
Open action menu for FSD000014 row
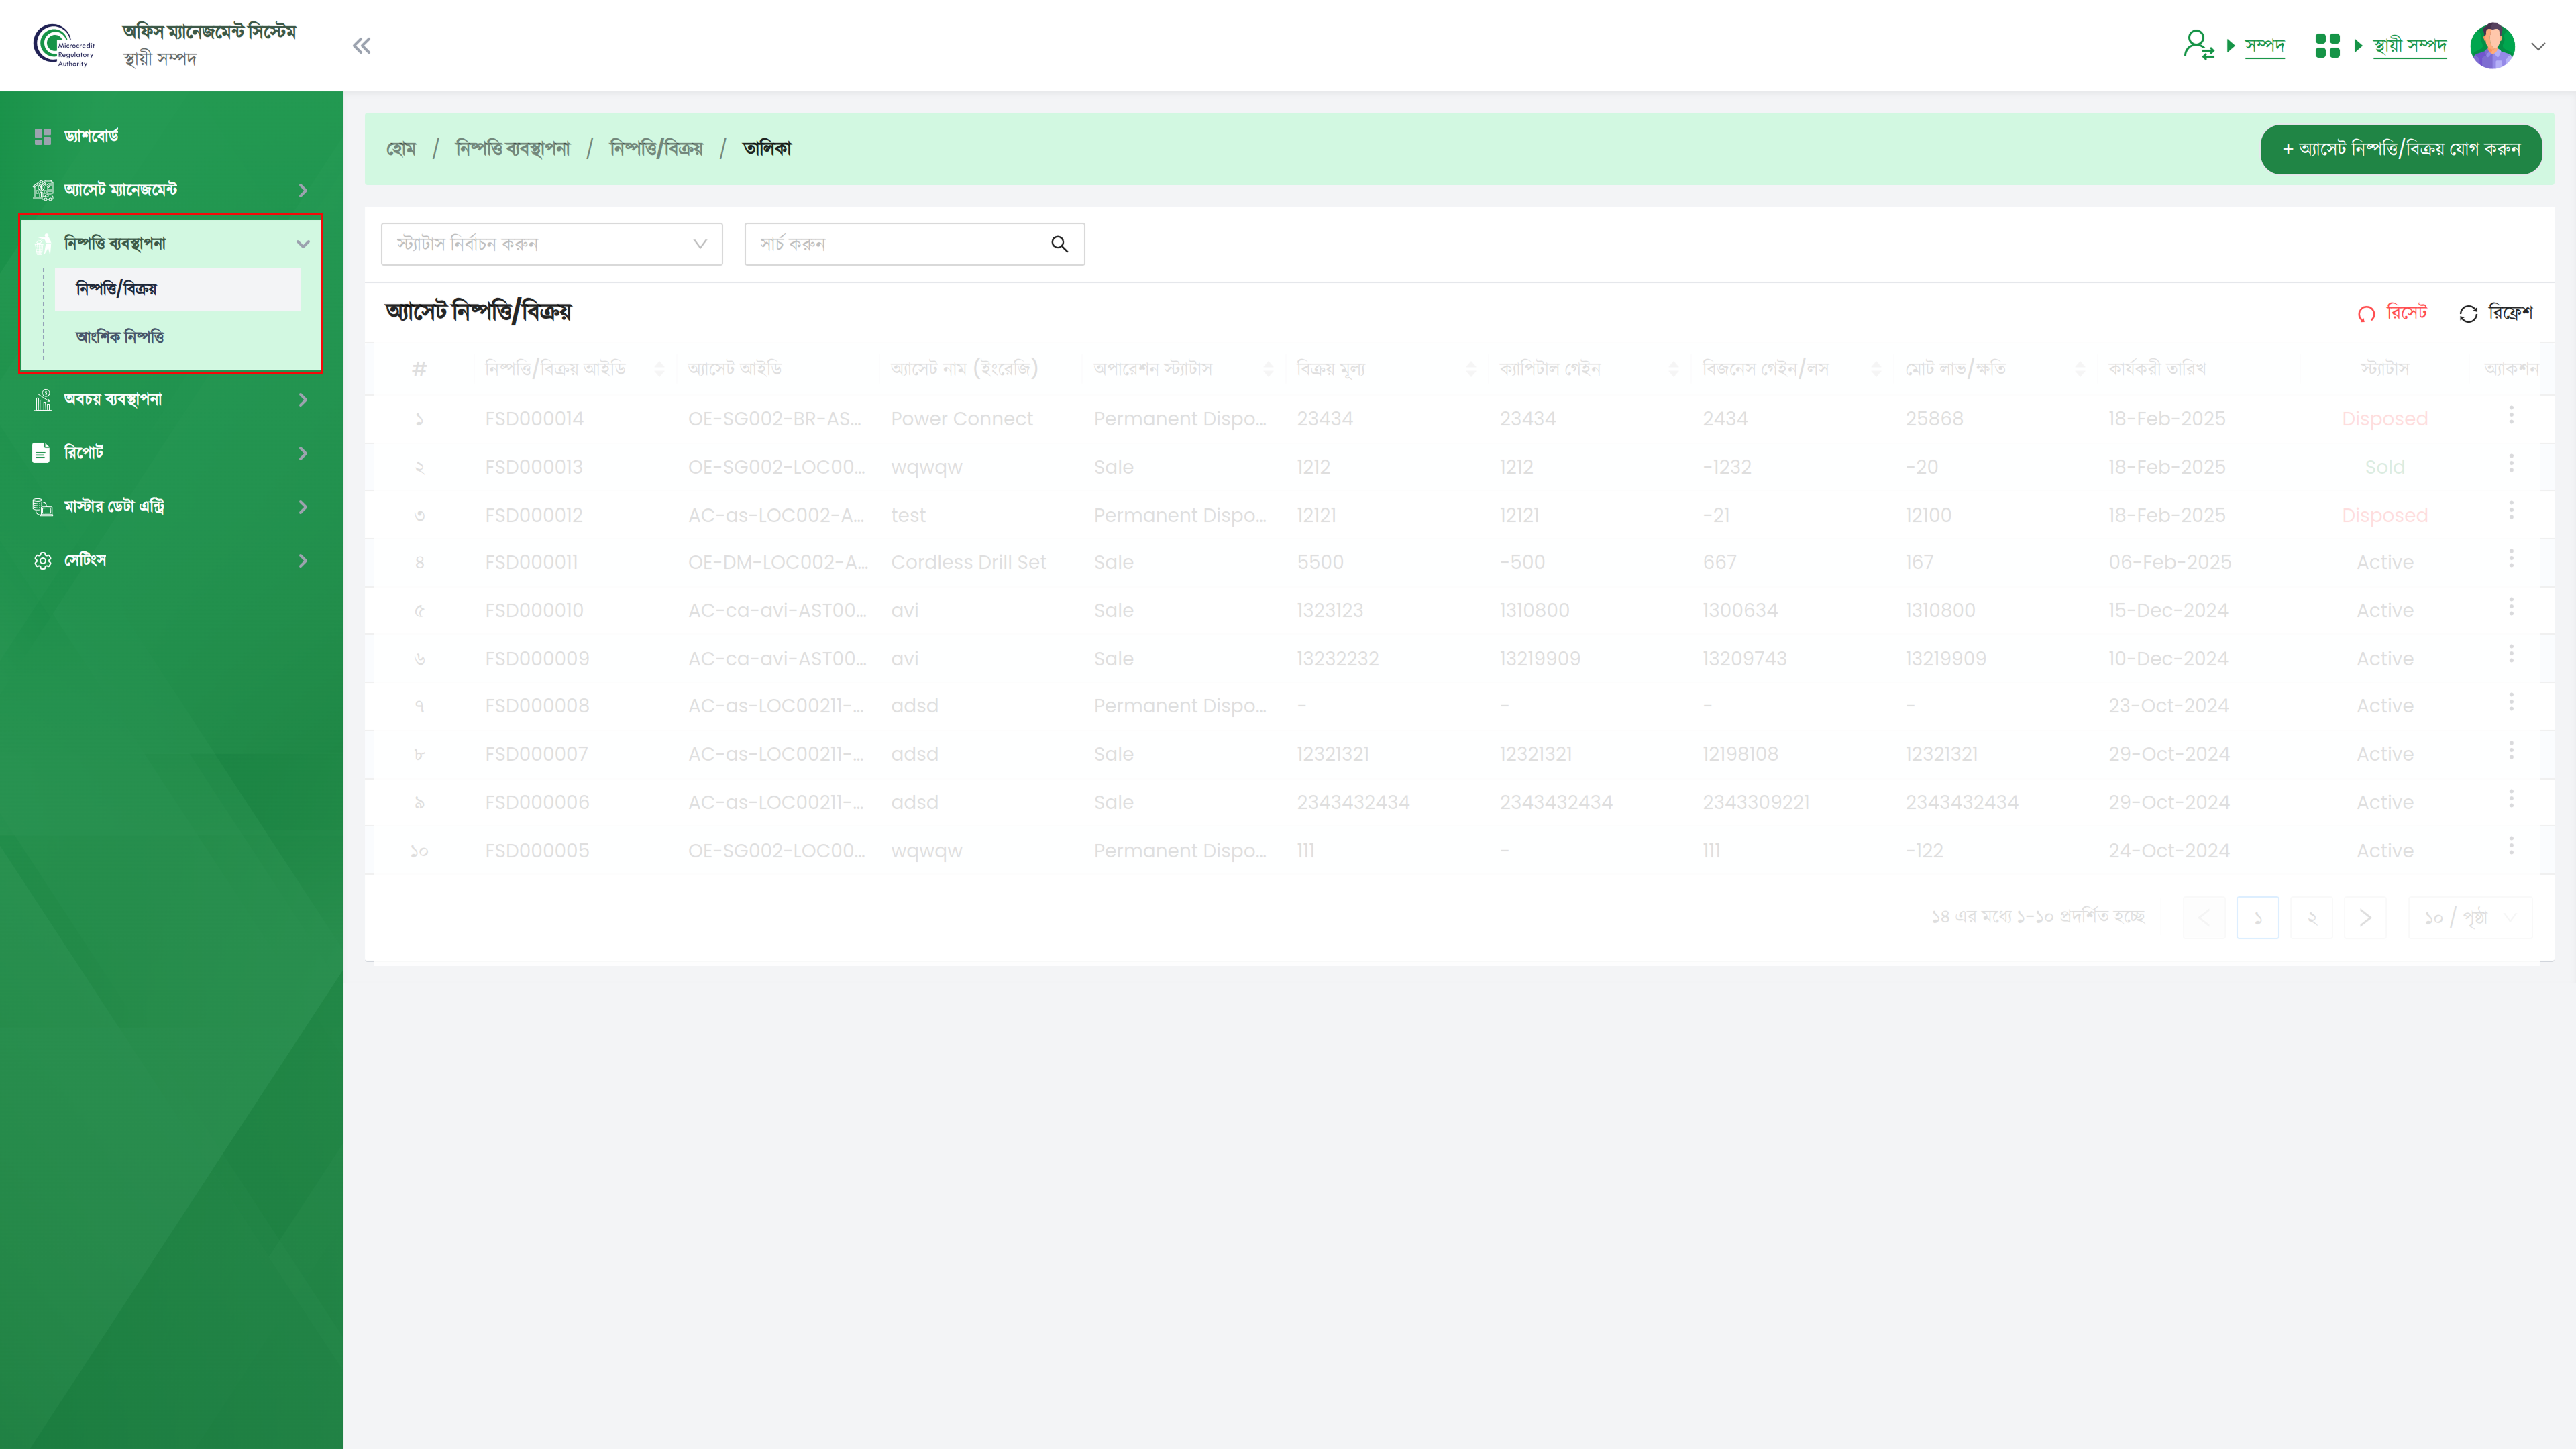coord(2511,415)
